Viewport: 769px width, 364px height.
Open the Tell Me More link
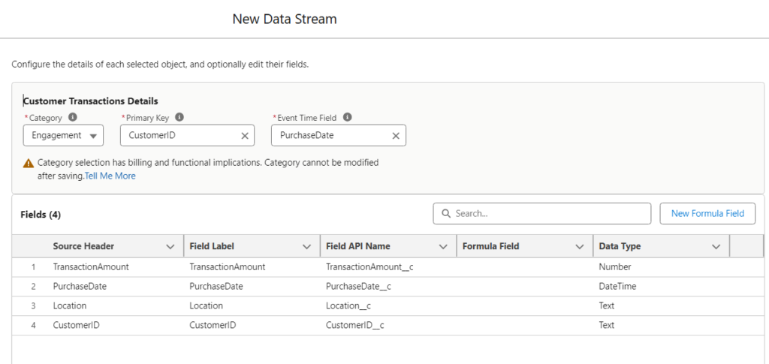[110, 176]
